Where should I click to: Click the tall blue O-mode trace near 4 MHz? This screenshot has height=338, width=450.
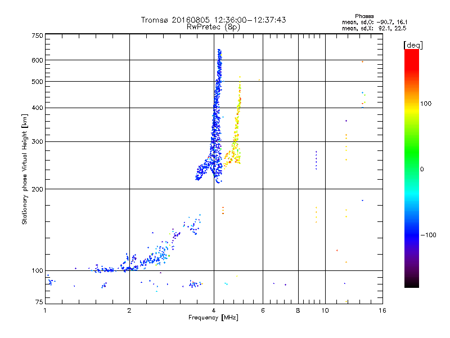click(x=217, y=115)
